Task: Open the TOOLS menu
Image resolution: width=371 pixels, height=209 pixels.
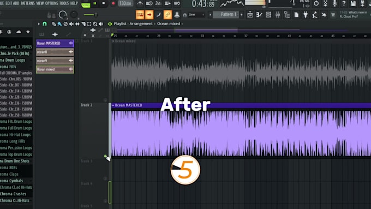Action: tap(64, 3)
